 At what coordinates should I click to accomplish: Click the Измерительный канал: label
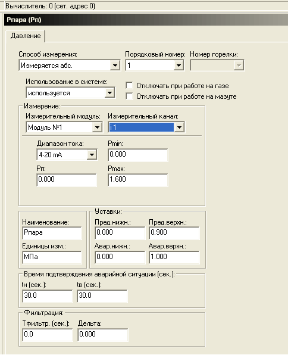143,116
